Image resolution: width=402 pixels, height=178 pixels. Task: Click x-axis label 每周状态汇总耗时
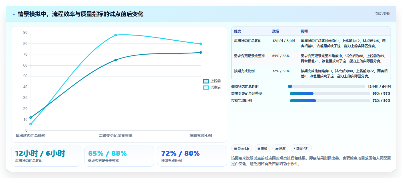tap(31, 136)
